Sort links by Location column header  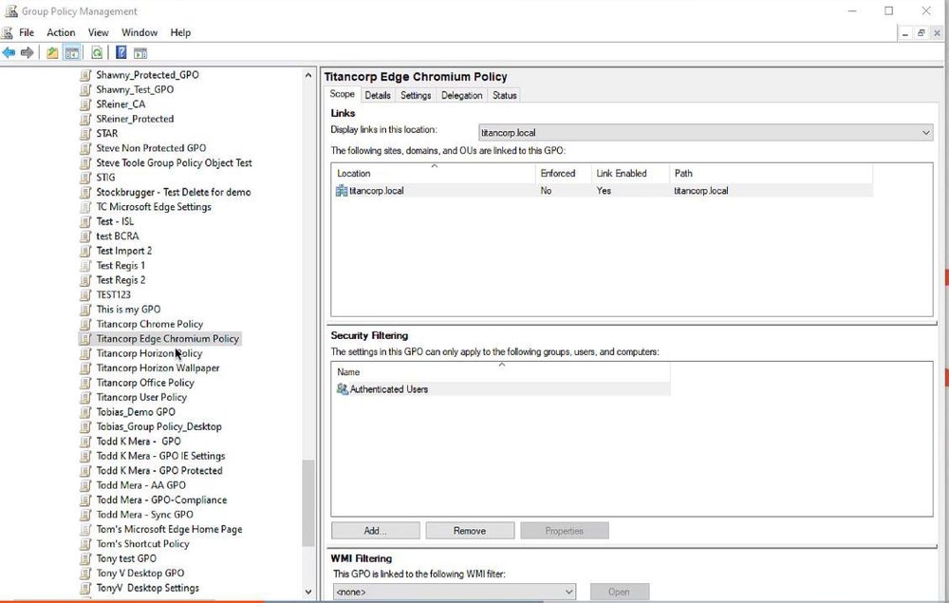(x=434, y=173)
